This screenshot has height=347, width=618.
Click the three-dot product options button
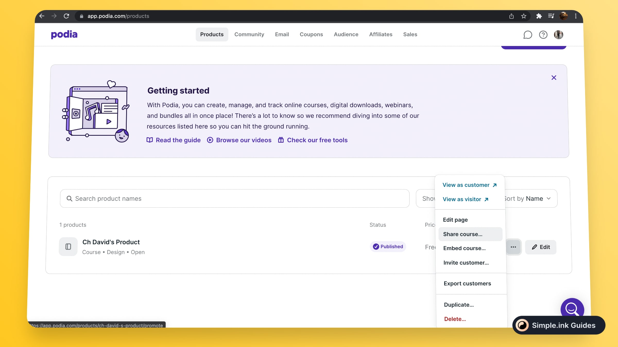point(513,247)
